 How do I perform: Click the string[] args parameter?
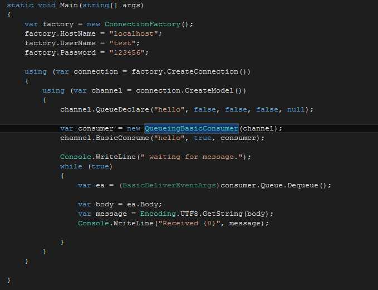111,5
